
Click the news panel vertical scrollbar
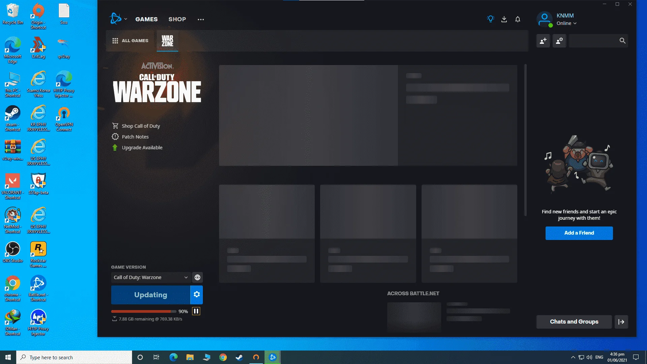[x=525, y=140]
